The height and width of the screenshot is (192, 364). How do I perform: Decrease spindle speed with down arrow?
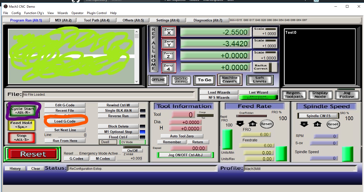pyautogui.click(x=304, y=124)
